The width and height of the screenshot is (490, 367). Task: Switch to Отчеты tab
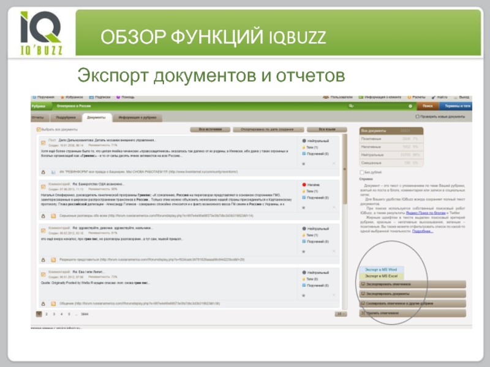click(x=40, y=117)
